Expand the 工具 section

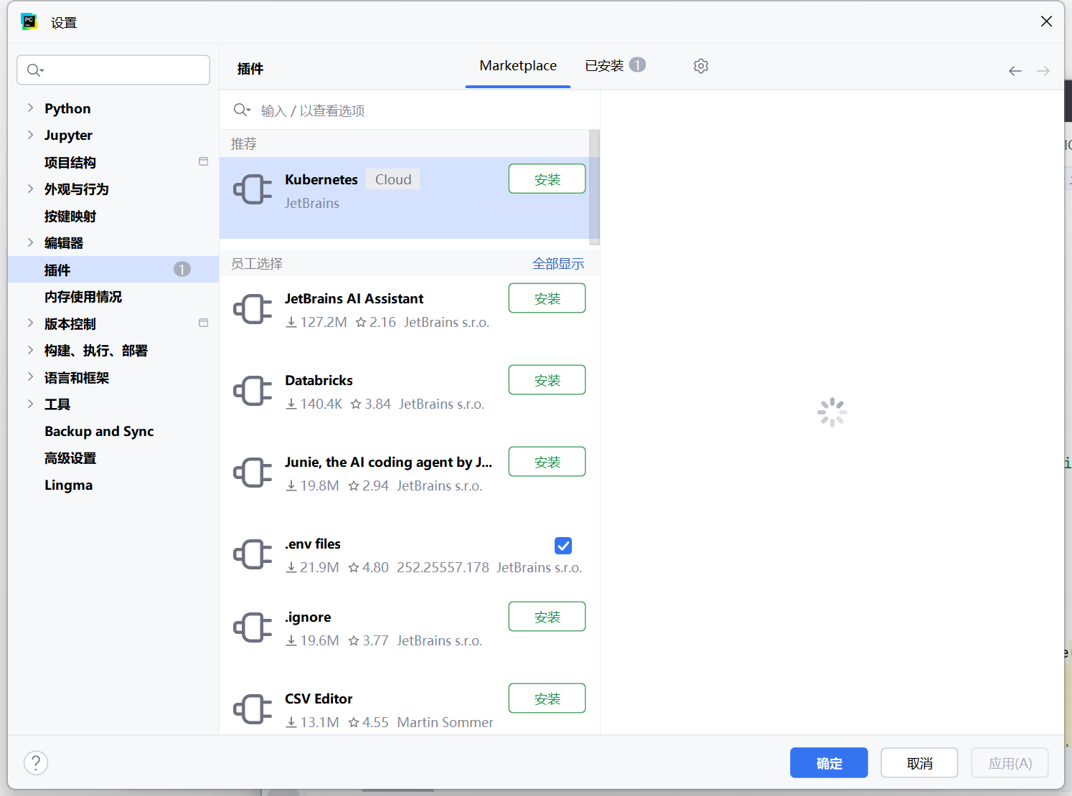pos(30,404)
